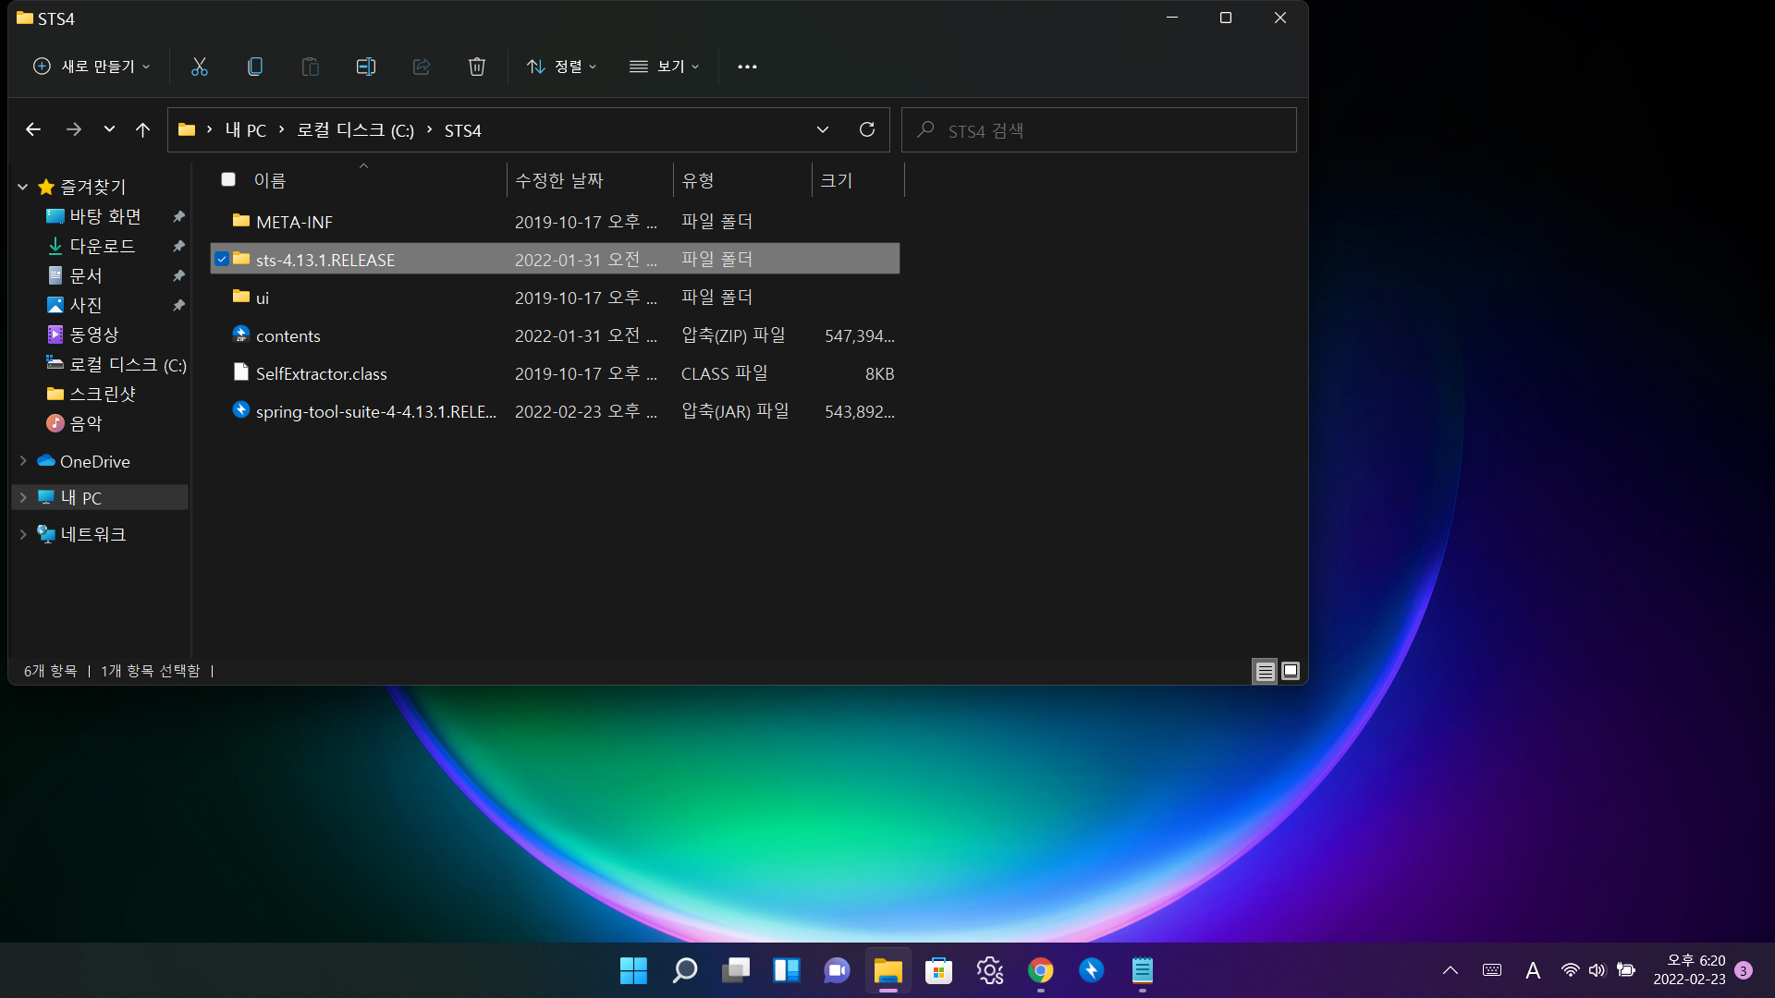Click the Rename icon in toolbar
Image resolution: width=1775 pixels, height=998 pixels.
click(366, 67)
